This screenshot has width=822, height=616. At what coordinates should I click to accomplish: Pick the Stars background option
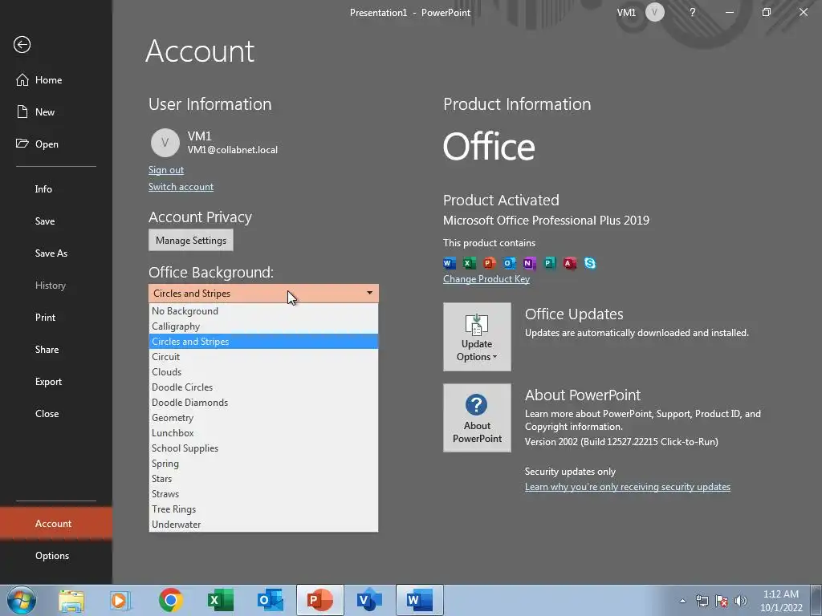263,478
